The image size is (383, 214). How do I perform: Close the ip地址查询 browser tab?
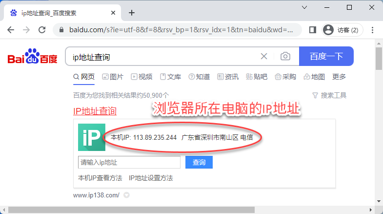[113, 13]
